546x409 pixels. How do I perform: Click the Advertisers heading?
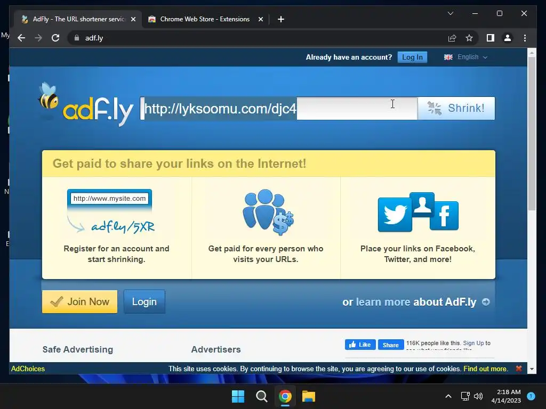[216, 349]
